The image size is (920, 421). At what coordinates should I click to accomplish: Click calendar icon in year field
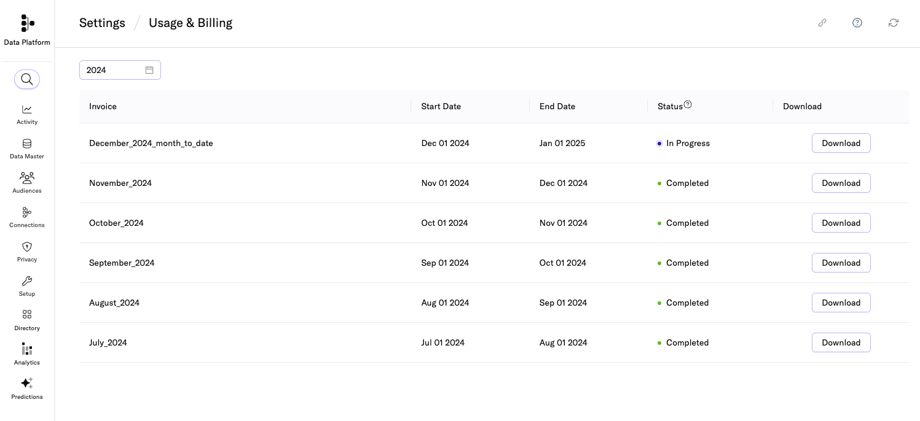(x=149, y=70)
